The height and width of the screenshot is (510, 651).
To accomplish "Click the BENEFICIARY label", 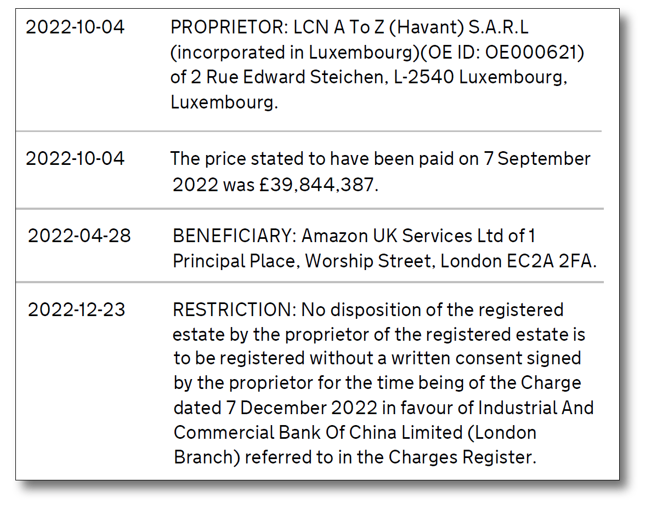I will (235, 236).
